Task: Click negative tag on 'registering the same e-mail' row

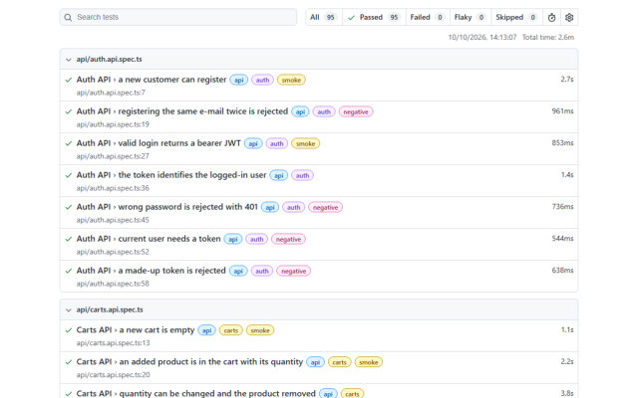Action: (x=356, y=111)
